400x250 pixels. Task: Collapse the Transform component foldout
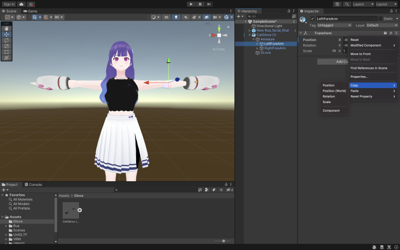point(301,33)
